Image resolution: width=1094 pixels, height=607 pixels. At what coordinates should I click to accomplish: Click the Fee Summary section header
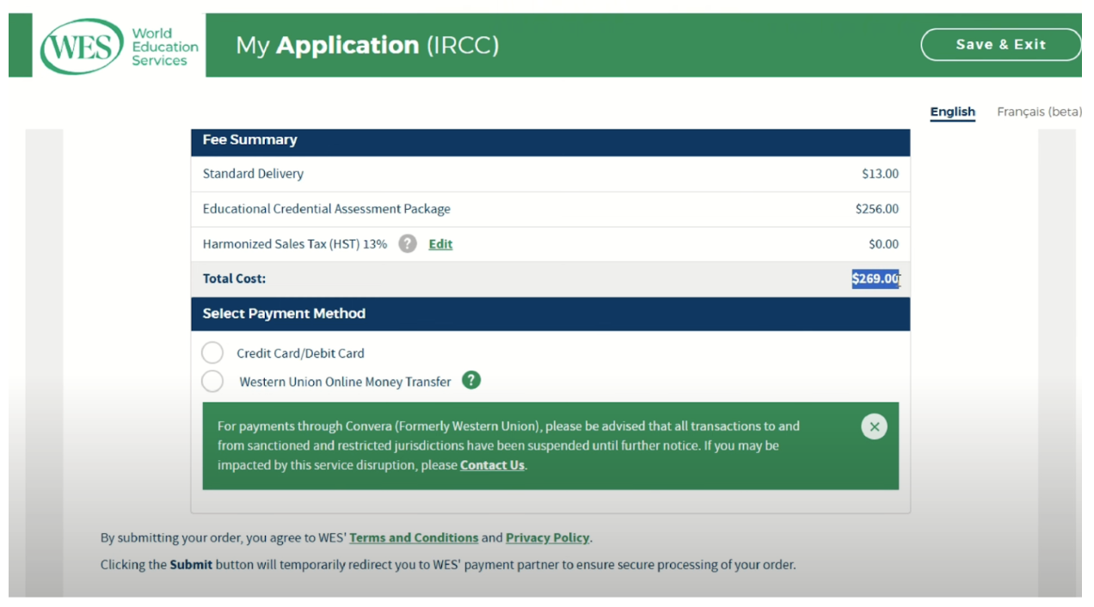coord(249,140)
